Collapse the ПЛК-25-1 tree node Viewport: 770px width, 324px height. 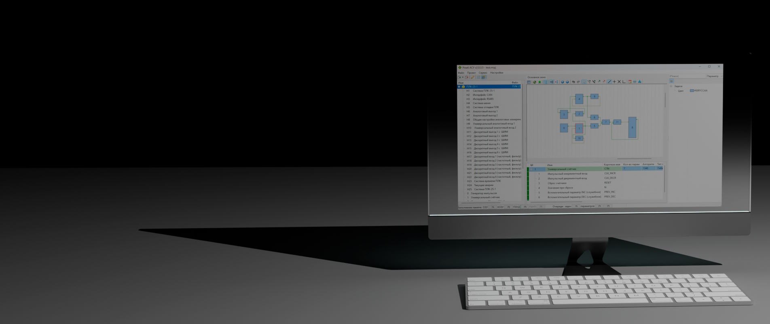click(x=459, y=87)
